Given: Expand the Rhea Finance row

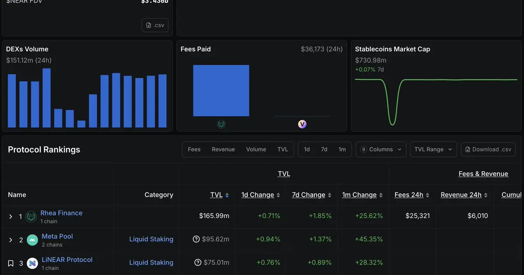Looking at the screenshot, I should [x=11, y=216].
